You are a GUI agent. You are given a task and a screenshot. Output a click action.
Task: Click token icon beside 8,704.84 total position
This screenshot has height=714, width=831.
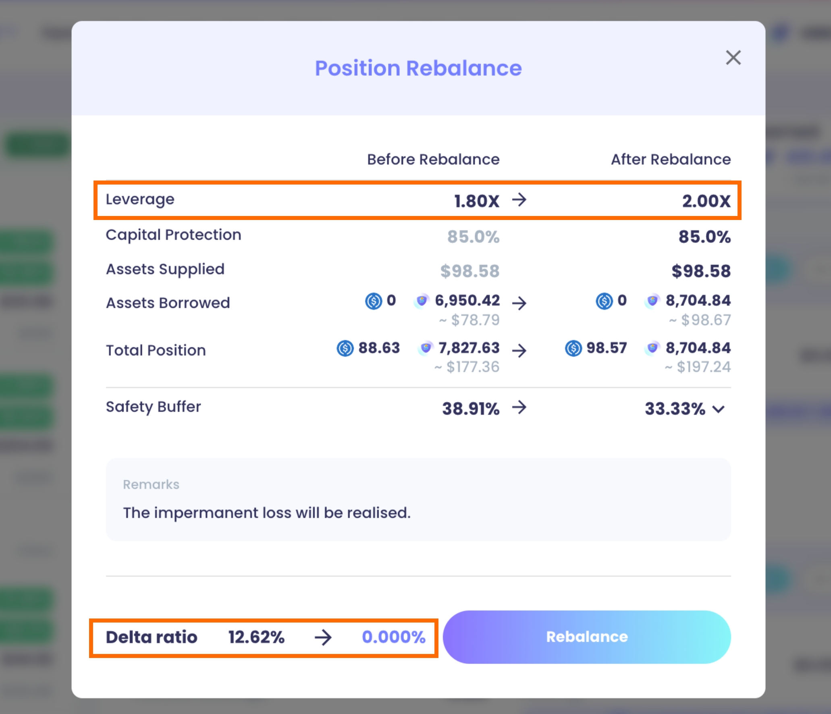[652, 348]
